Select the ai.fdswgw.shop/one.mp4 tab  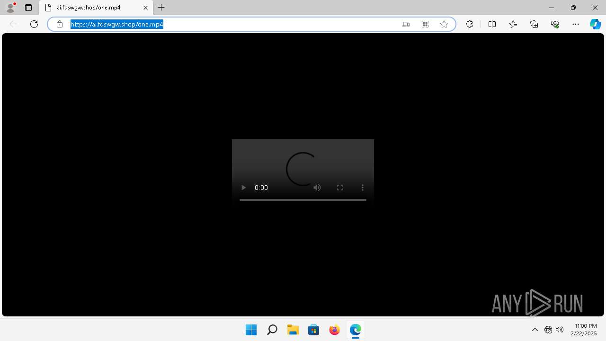96,8
